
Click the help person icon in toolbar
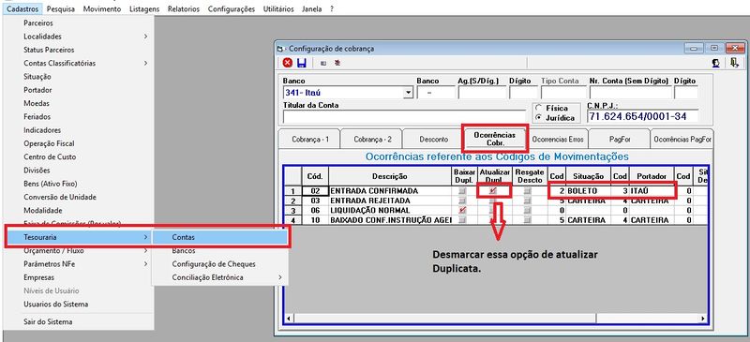[x=716, y=63]
